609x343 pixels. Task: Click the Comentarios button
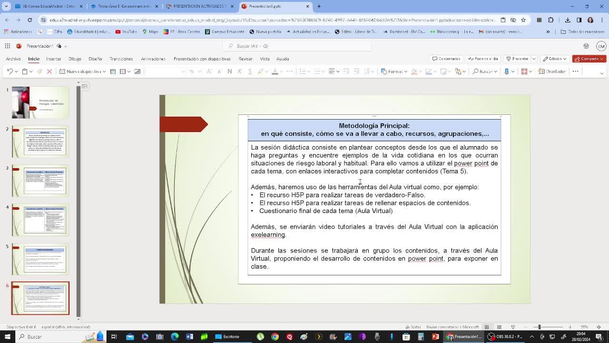tap(446, 59)
